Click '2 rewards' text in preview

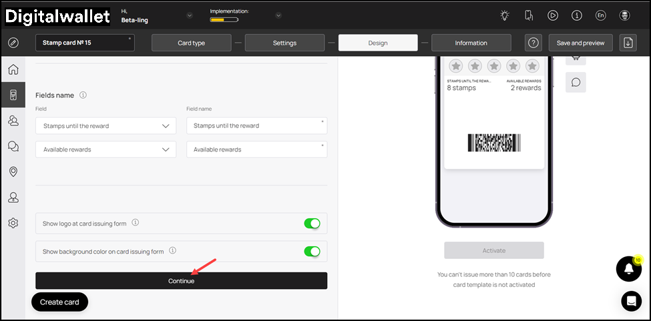point(526,88)
